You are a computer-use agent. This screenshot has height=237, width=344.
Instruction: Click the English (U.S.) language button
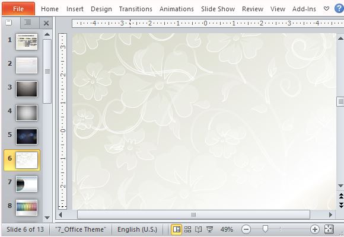click(138, 229)
